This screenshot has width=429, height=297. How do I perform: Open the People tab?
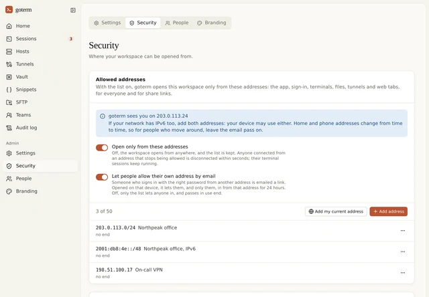click(177, 23)
